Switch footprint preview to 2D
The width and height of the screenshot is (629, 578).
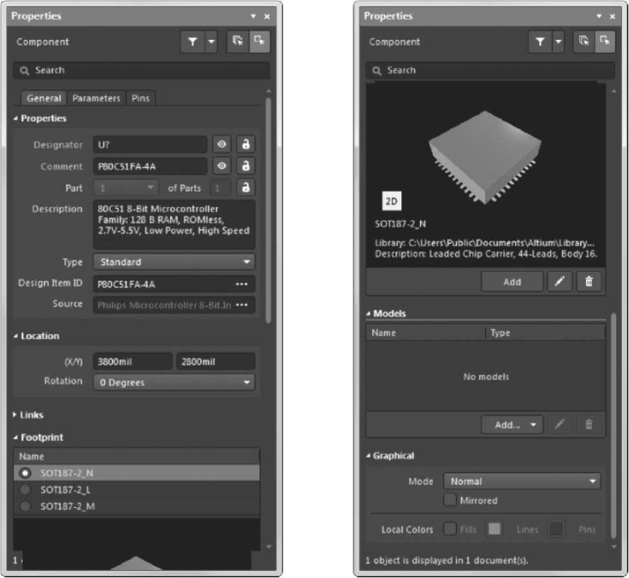coord(392,202)
